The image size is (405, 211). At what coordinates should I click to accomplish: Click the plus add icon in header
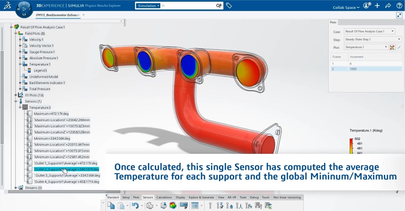point(377,5)
